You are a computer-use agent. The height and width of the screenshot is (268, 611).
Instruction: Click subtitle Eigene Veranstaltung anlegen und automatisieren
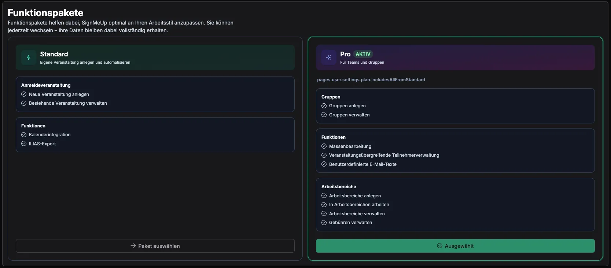85,63
